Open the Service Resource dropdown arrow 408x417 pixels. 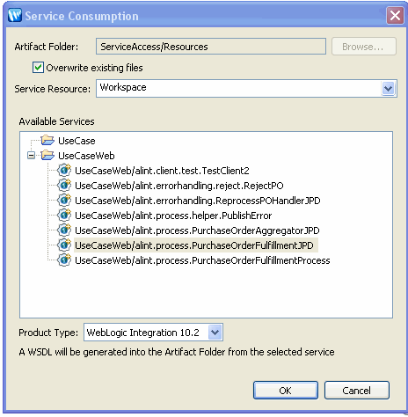[389, 88]
